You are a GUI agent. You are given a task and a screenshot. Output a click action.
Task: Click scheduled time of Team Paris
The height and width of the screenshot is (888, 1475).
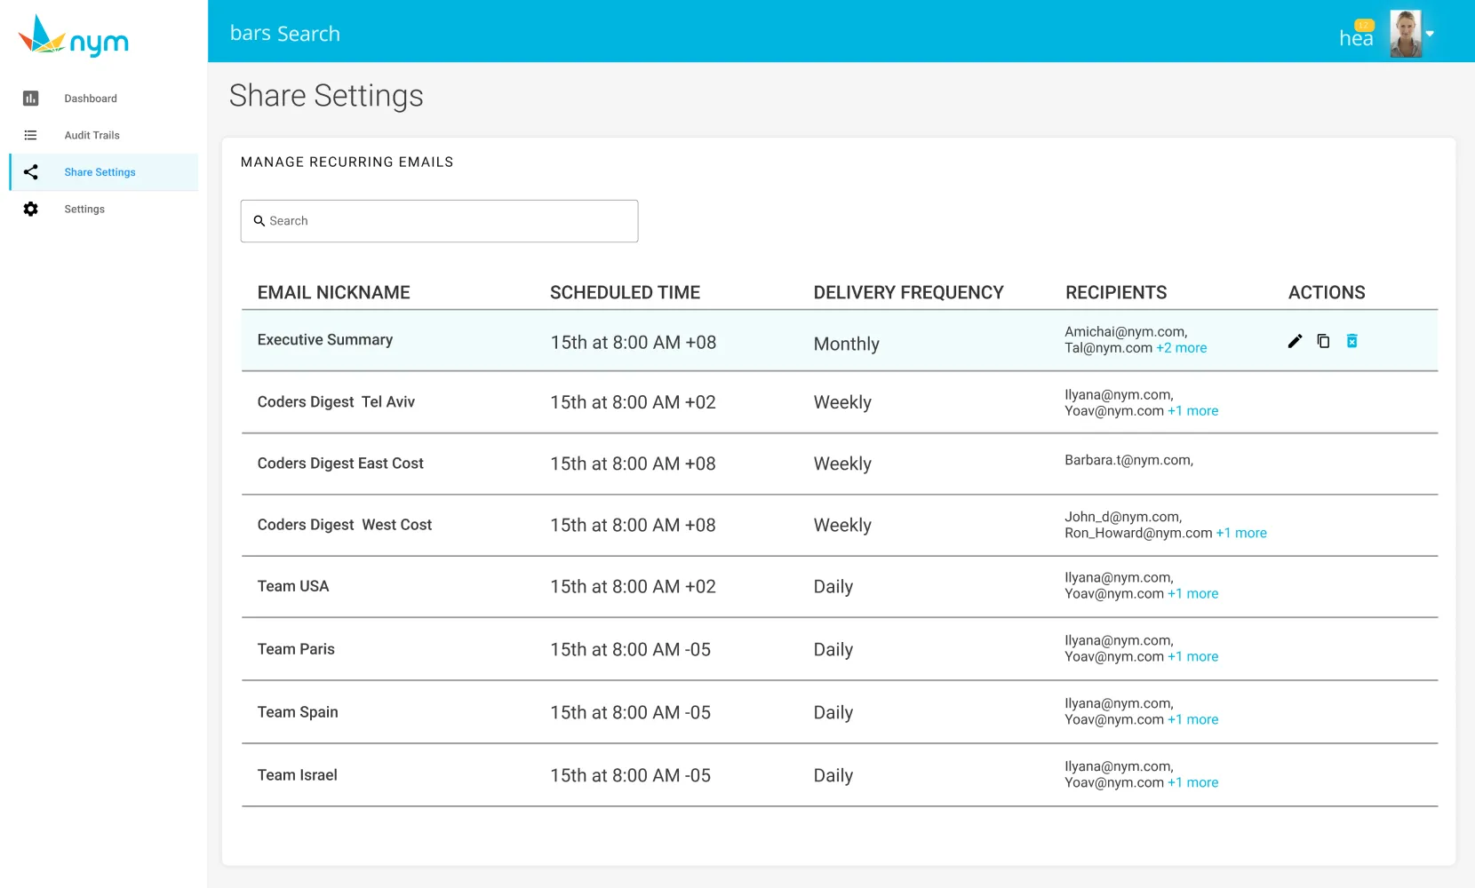click(631, 650)
